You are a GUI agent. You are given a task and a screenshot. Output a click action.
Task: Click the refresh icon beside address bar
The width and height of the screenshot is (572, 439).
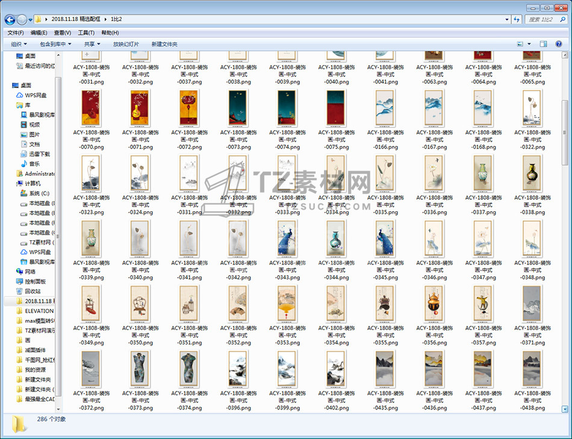pyautogui.click(x=517, y=19)
